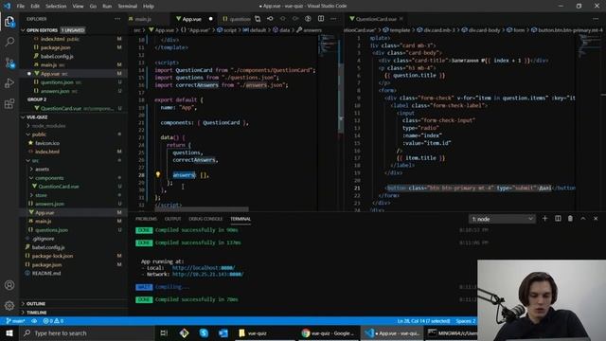Create a new terminal with plus icon
The height and width of the screenshot is (341, 606).
point(545,219)
